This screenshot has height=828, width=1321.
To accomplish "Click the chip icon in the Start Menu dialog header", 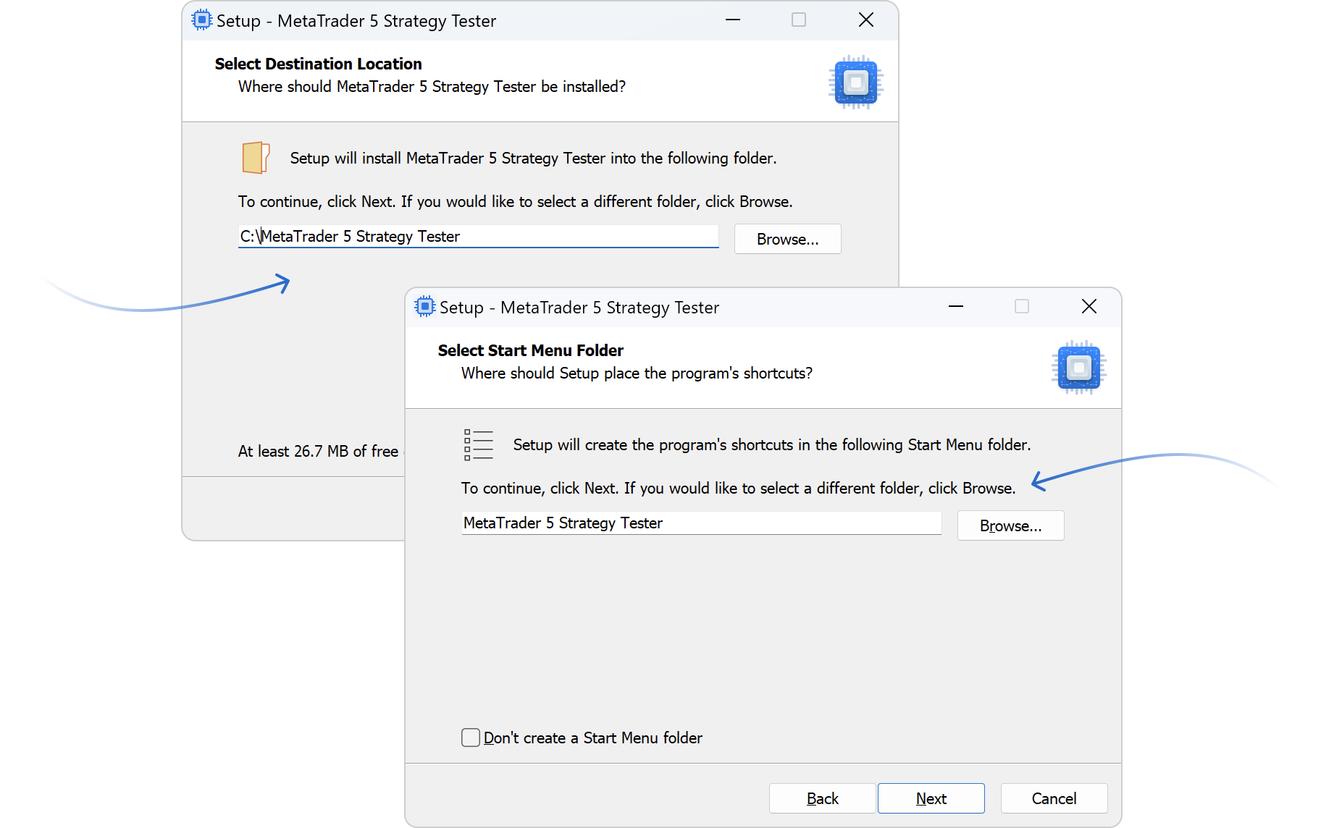I will [x=1078, y=368].
